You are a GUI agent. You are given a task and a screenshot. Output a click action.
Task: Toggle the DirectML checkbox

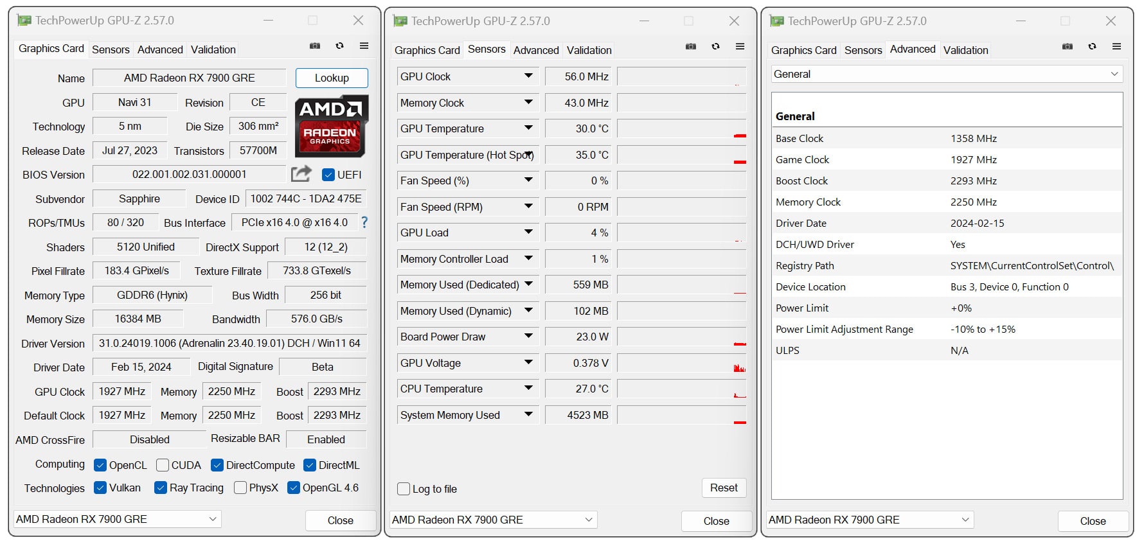(x=310, y=465)
